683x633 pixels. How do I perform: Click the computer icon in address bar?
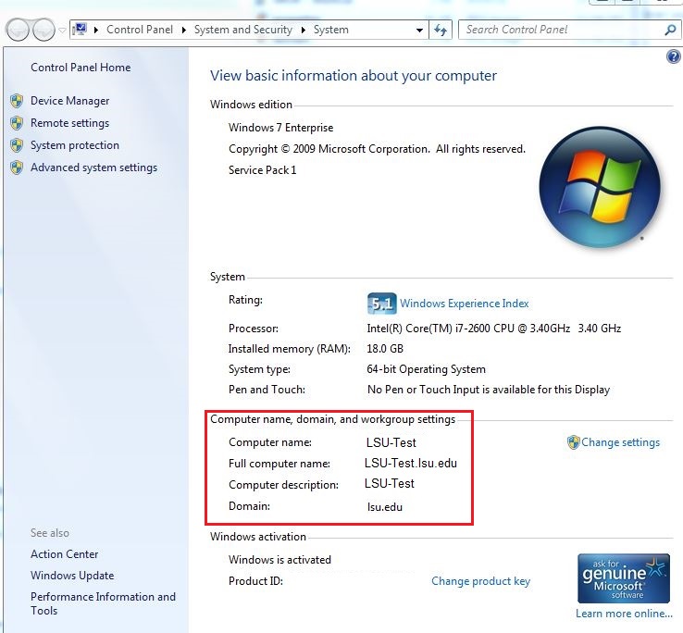click(80, 30)
